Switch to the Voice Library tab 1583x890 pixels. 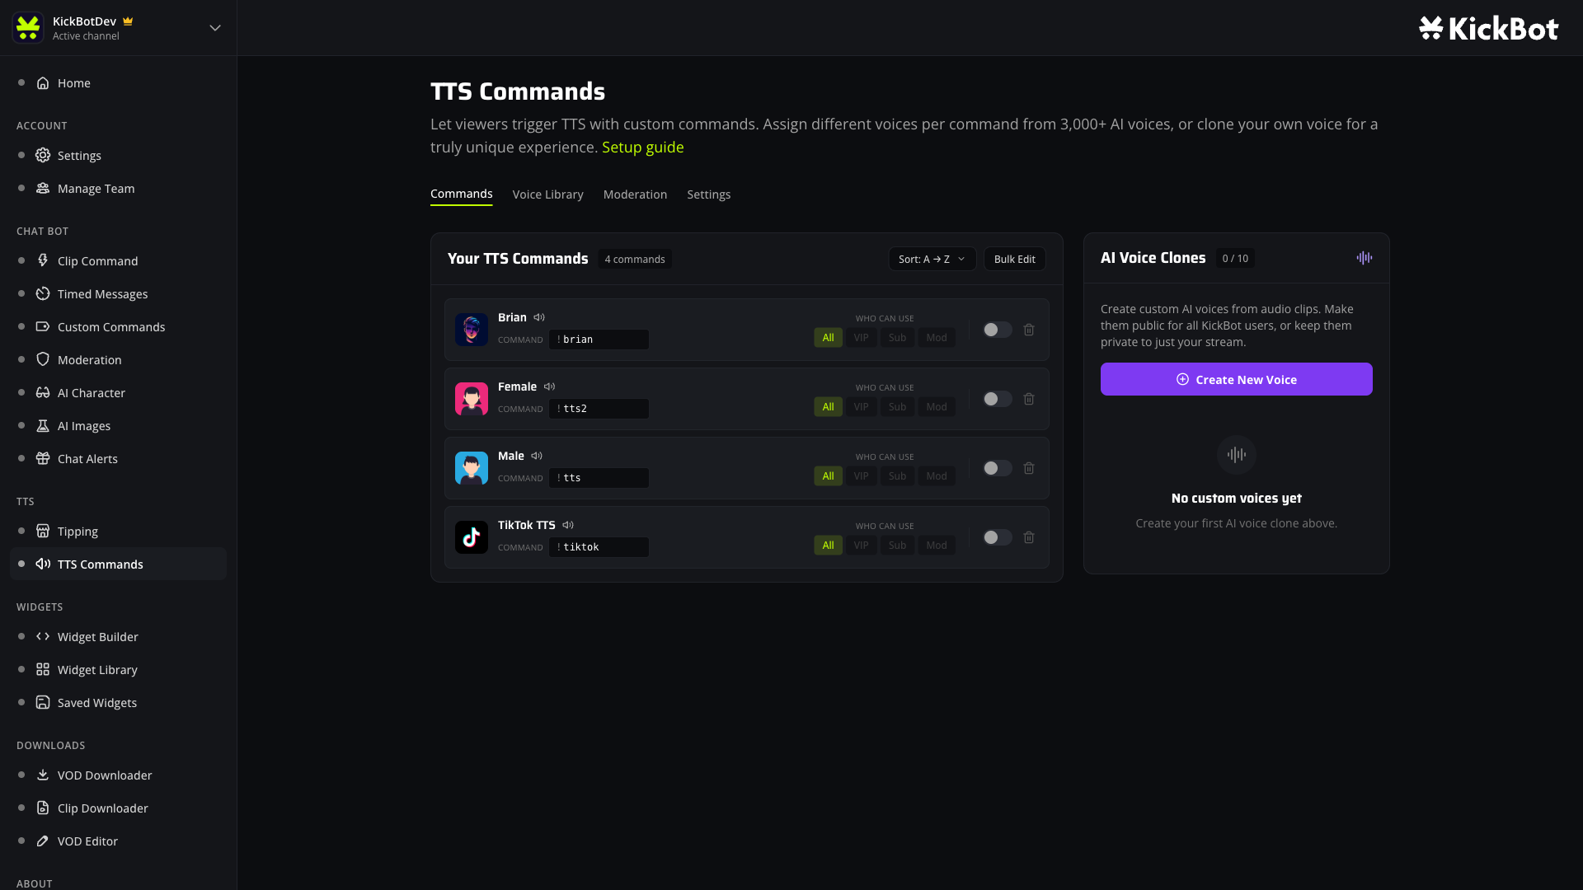(x=547, y=194)
